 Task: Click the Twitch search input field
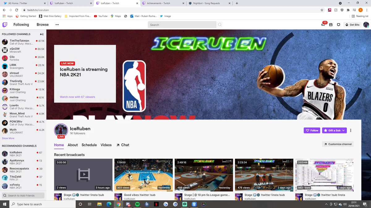182,25
